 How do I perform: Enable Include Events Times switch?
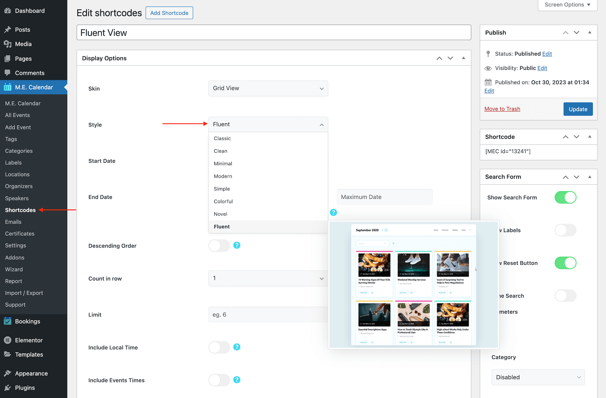(x=219, y=380)
